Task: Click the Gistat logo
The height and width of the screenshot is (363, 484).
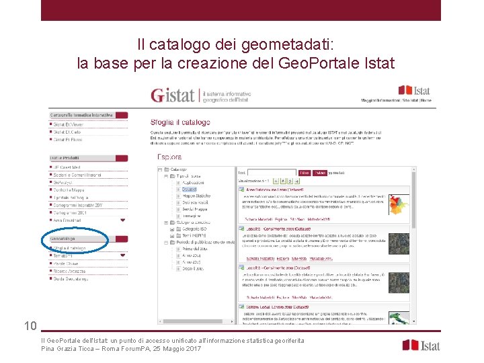Action: point(173,95)
